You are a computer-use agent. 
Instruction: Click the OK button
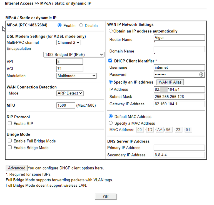click(106, 197)
